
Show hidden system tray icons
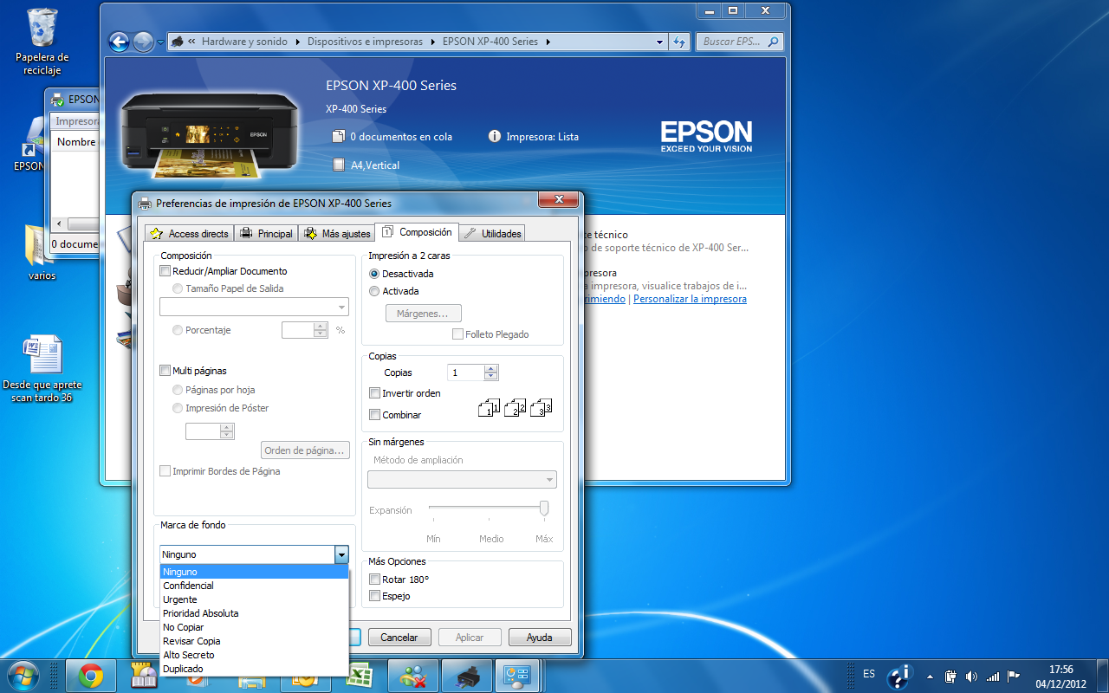[931, 676]
